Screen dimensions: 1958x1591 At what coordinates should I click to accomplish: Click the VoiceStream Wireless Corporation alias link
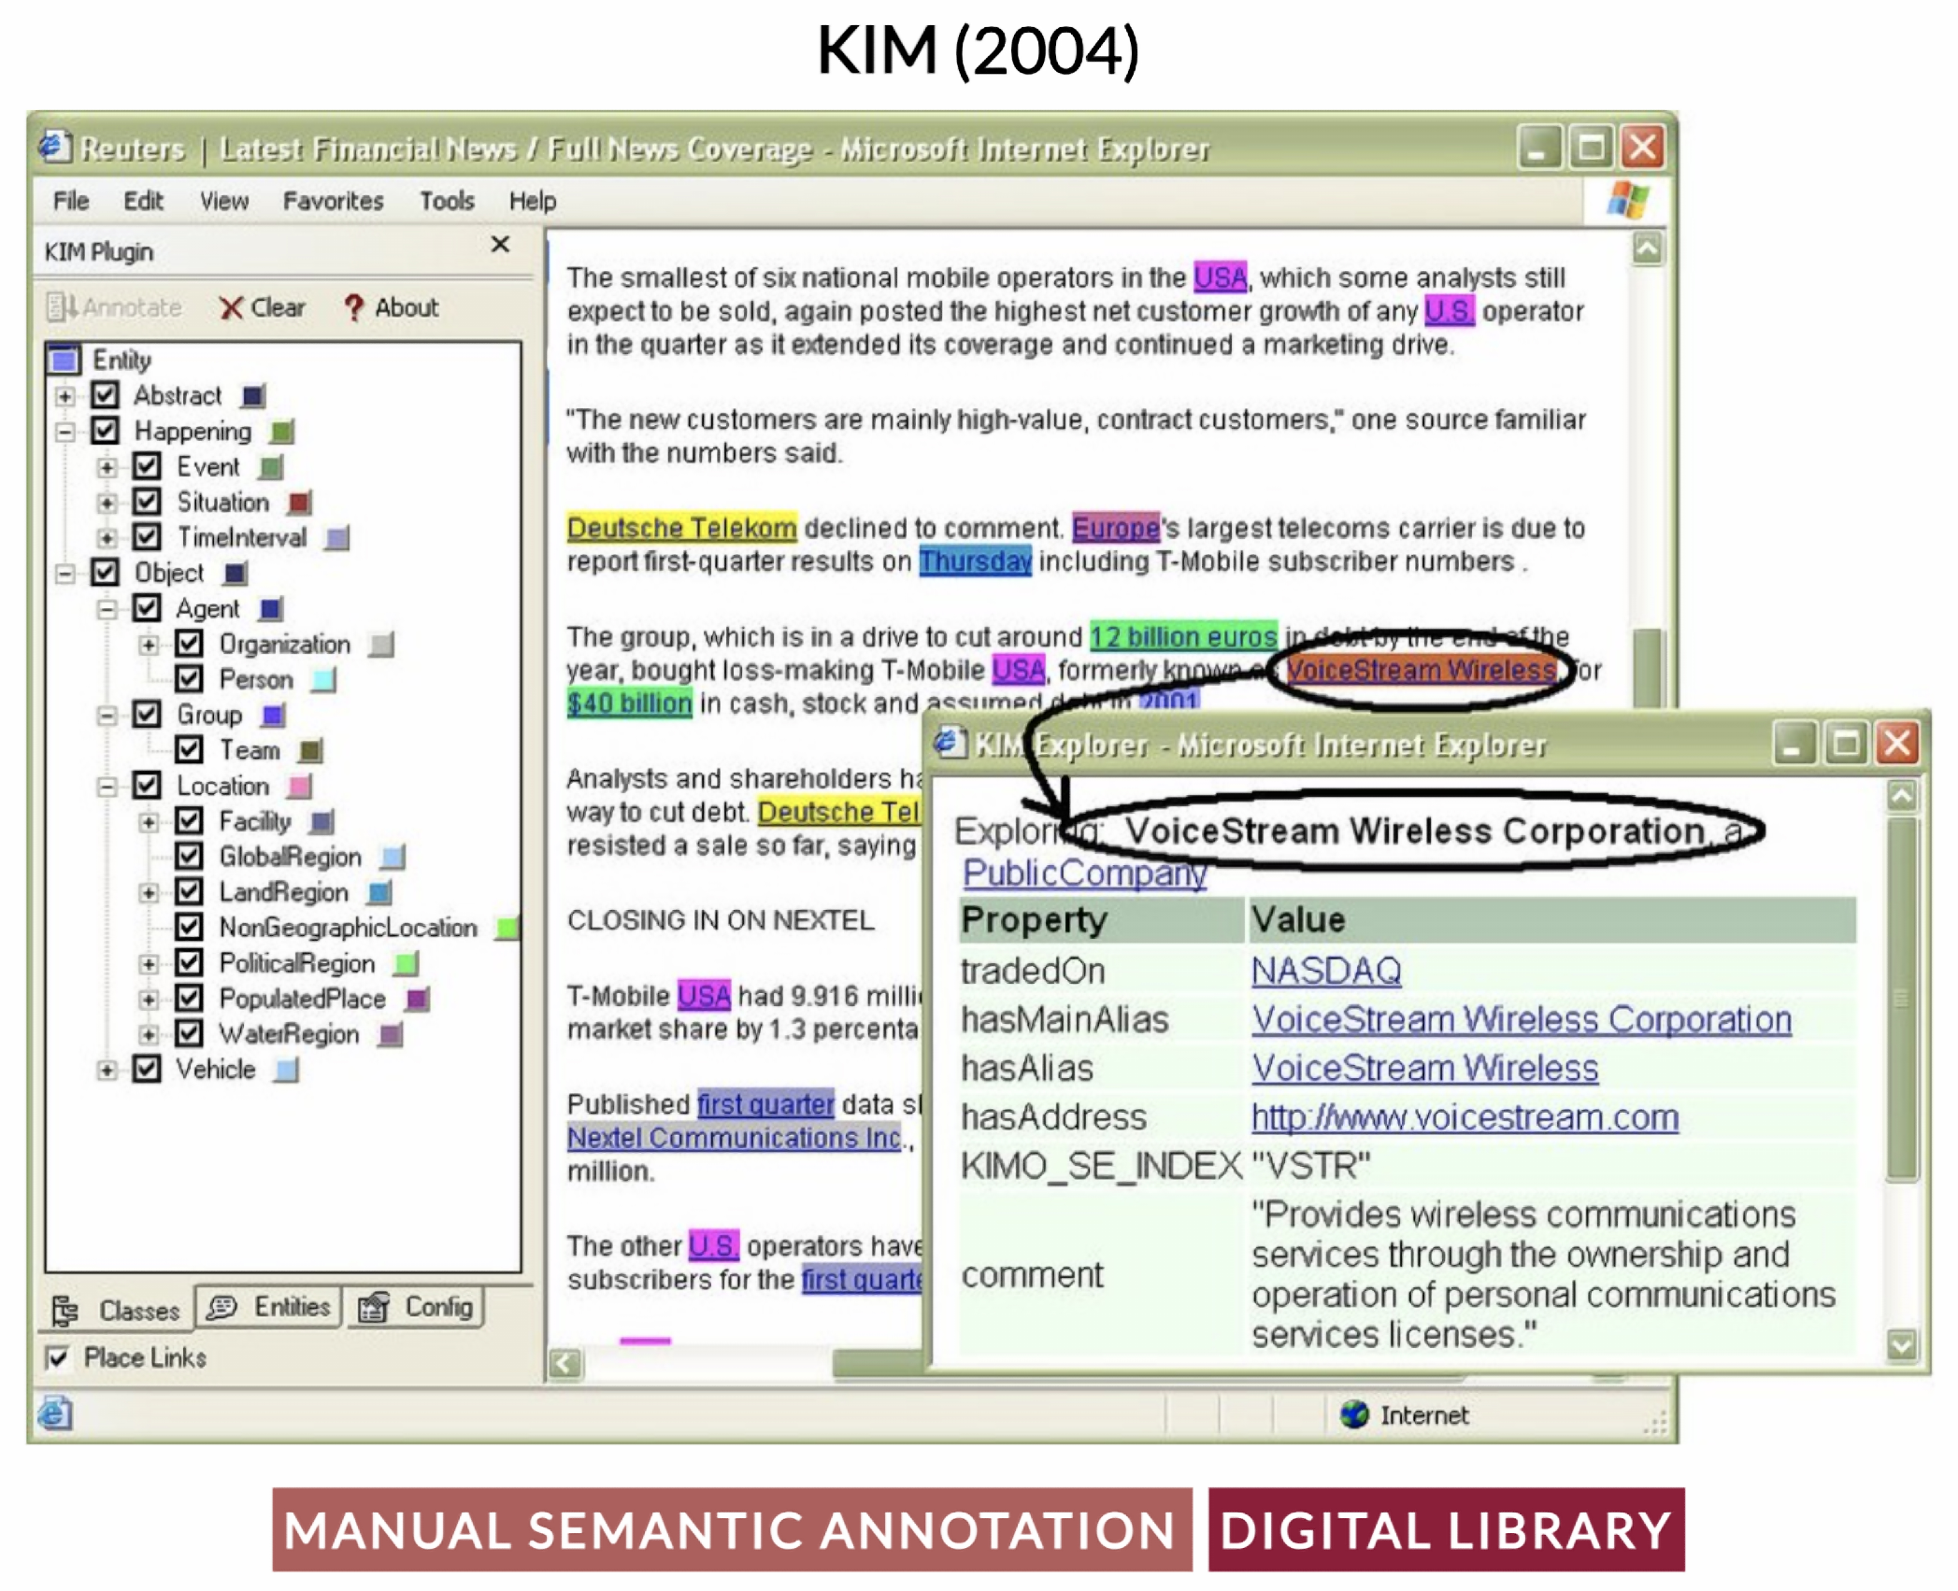pyautogui.click(x=1522, y=1019)
